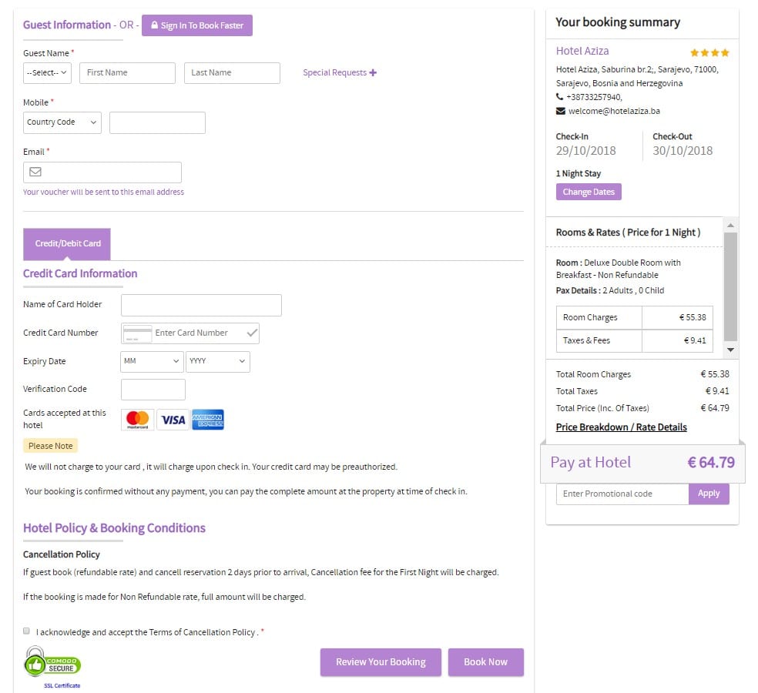The image size is (758, 693).
Task: Click the hotel phone icon
Action: (560, 97)
